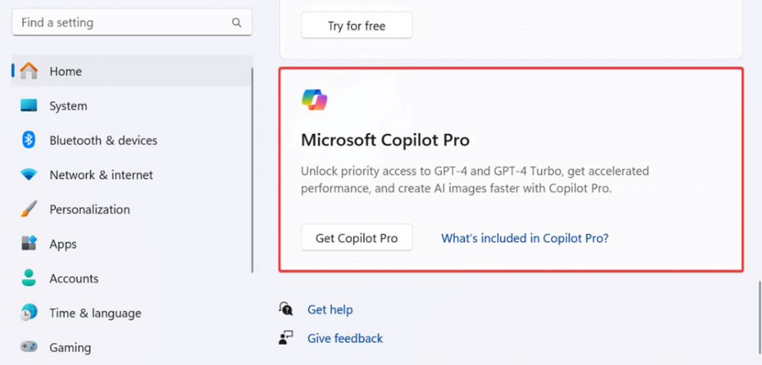Click the Microsoft Copilot logo

[315, 99]
